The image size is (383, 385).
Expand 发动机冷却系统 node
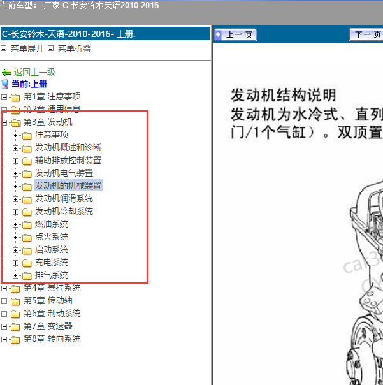coord(15,212)
